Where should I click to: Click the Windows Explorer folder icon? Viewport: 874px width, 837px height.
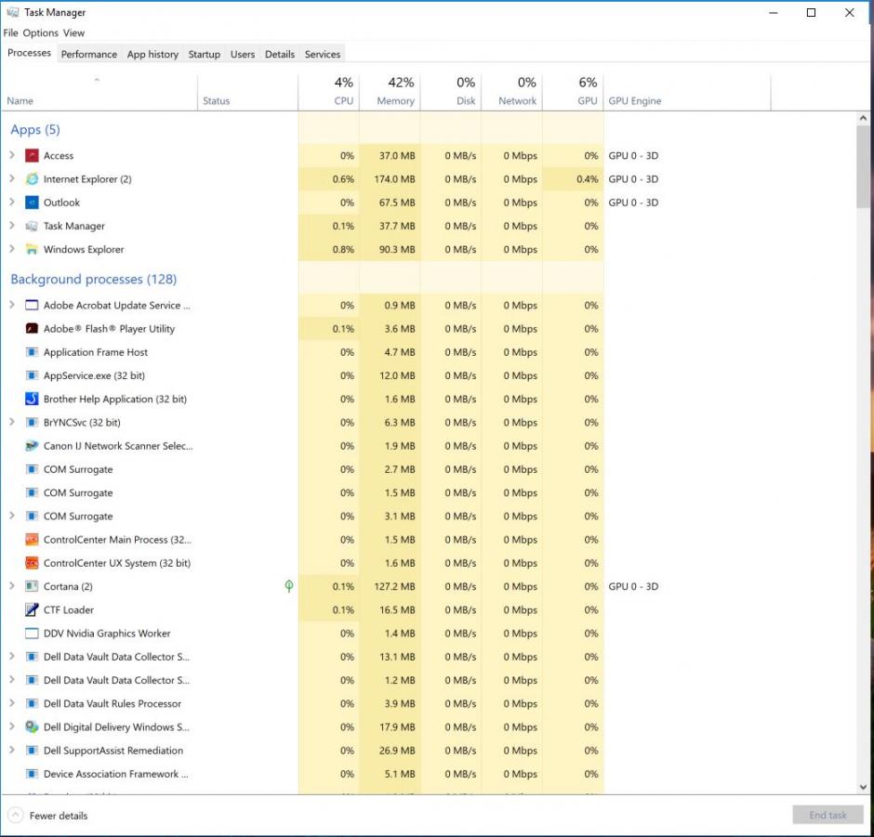(x=32, y=249)
